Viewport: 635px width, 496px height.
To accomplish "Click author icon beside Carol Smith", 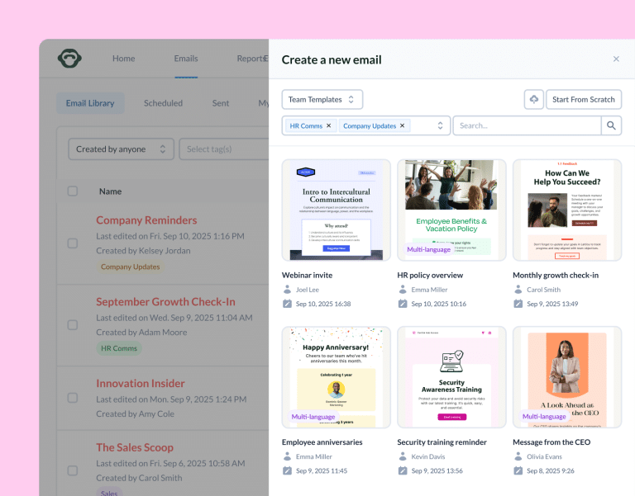I will click(518, 290).
